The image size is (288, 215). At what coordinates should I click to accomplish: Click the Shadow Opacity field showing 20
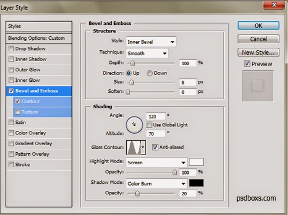[x=188, y=194]
